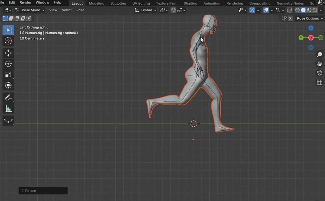Open the Pose menu in the viewport header
The width and height of the screenshot is (325, 201).
80,10
